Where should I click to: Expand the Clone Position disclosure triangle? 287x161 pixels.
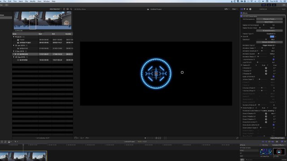241,108
